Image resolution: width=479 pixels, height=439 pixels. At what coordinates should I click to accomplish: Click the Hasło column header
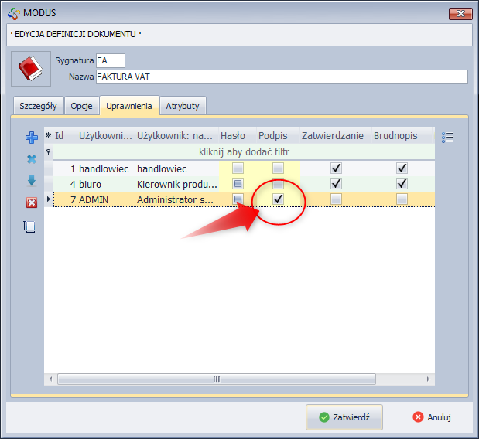pyautogui.click(x=238, y=135)
